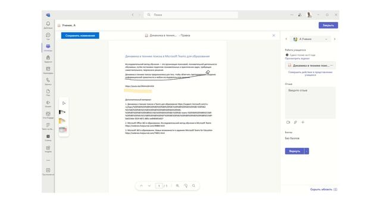Close the document editing view with X
381x214 pixels.
[274, 36]
